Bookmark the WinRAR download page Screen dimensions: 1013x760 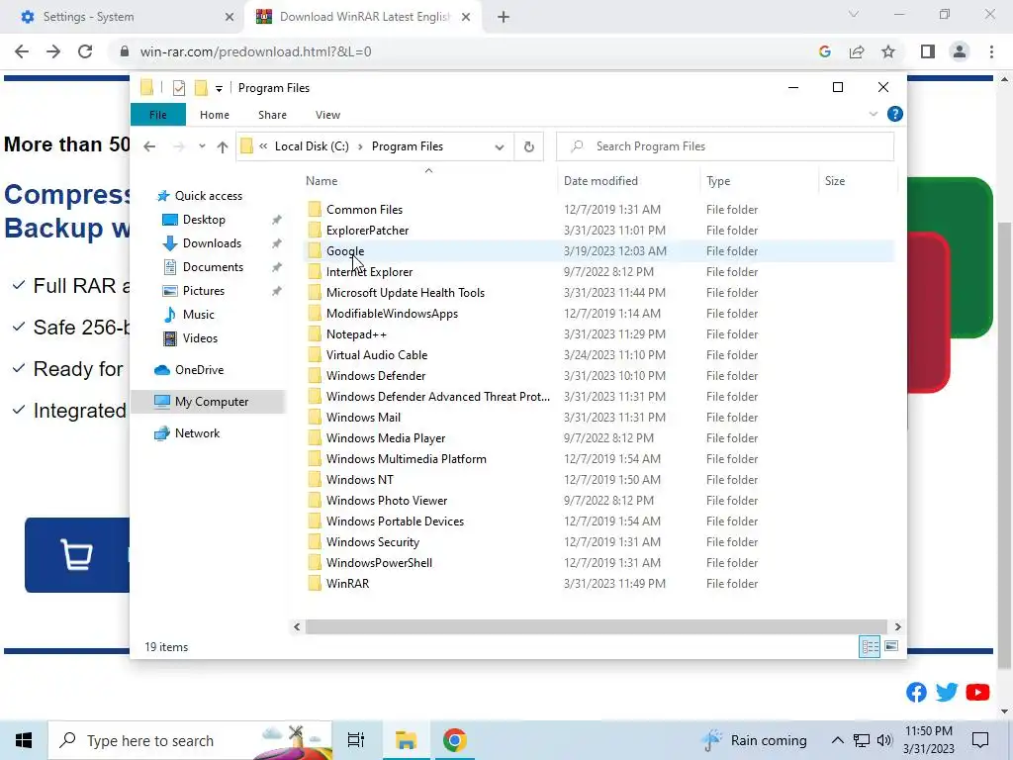pos(888,51)
